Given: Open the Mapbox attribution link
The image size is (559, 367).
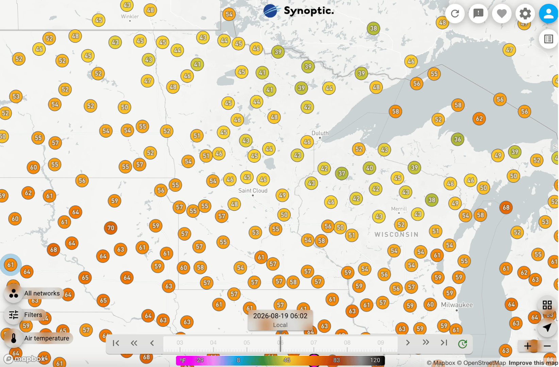Looking at the screenshot, I should [x=441, y=363].
